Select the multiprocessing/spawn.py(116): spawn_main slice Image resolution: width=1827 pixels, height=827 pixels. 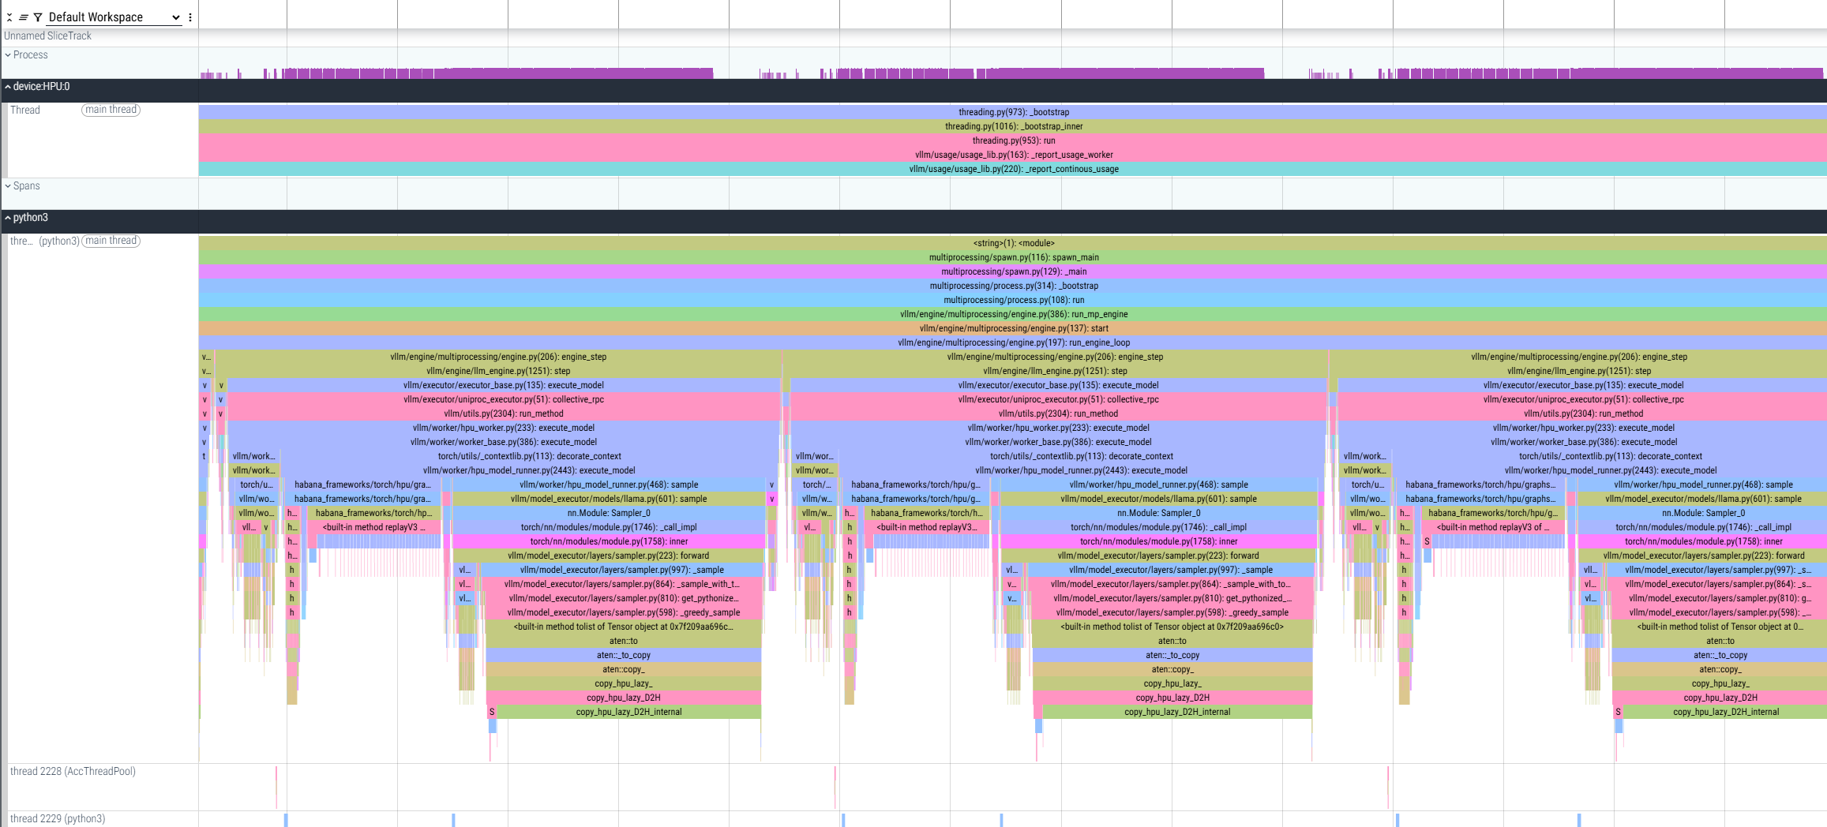pos(1013,257)
